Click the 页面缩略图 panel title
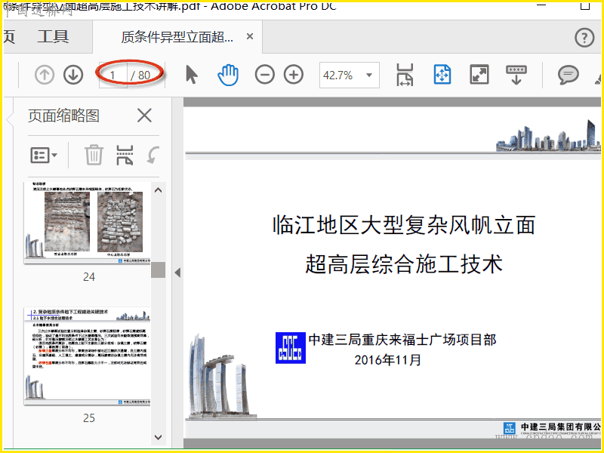The width and height of the screenshot is (604, 453). [x=64, y=116]
